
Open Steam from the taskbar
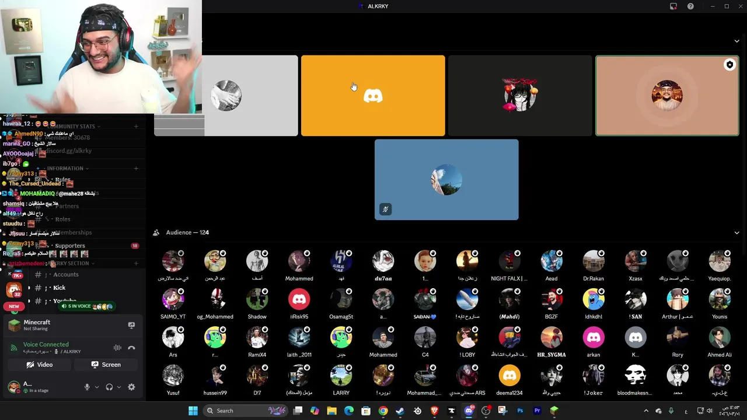[x=400, y=411]
